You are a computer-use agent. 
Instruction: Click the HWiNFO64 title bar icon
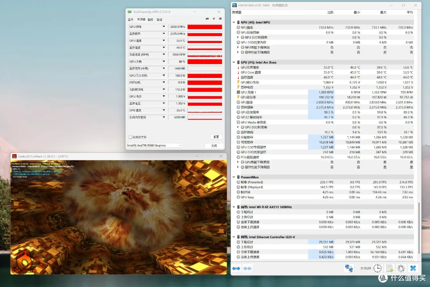pos(235,5)
